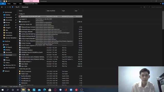The image size is (164, 92).
Task: Click the forward navigation arrow
Action: point(5,7)
